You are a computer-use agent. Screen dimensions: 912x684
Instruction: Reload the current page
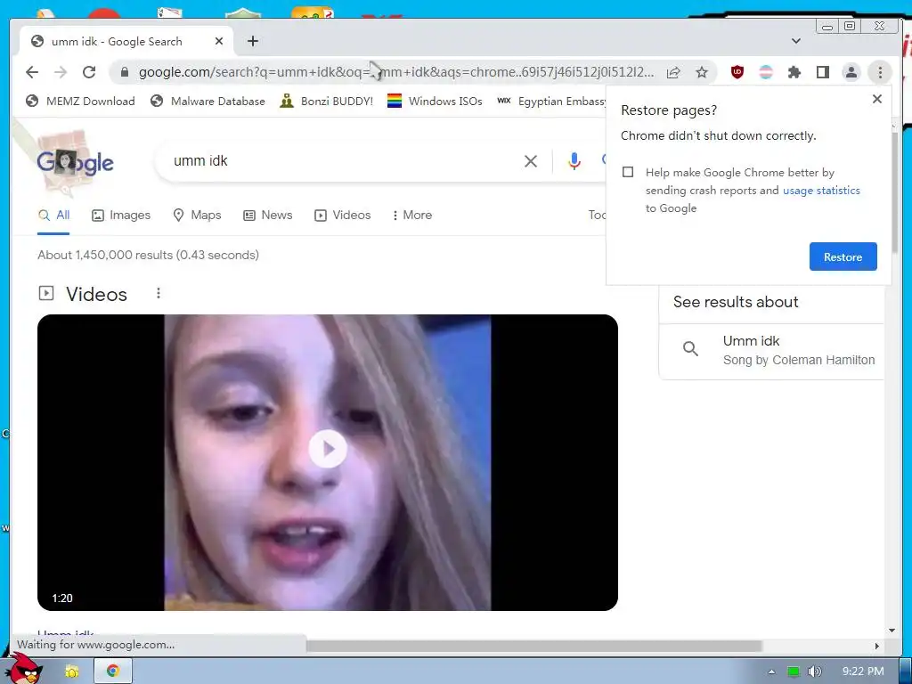(89, 72)
